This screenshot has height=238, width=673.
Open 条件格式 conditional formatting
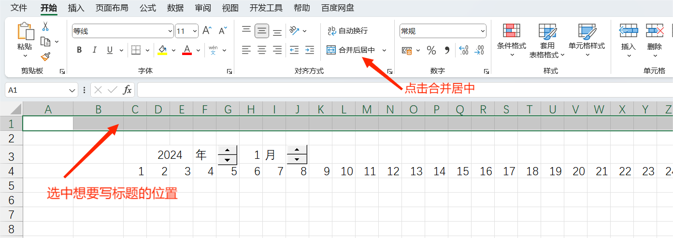coord(512,40)
